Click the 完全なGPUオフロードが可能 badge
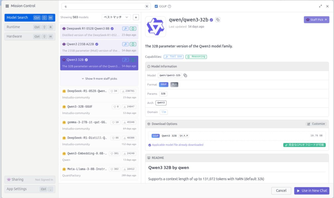The width and height of the screenshot is (334, 198). tap(304, 145)
